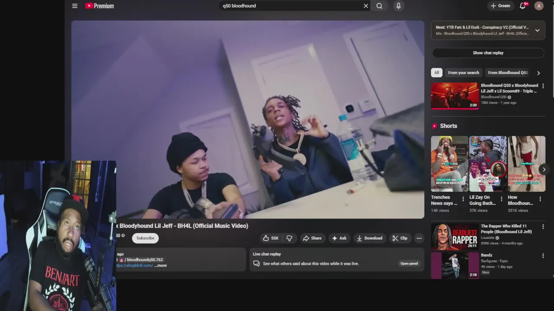Screen dimensions: 554x311
Task: Open options for Trenches News short
Action: pyautogui.click(x=463, y=199)
